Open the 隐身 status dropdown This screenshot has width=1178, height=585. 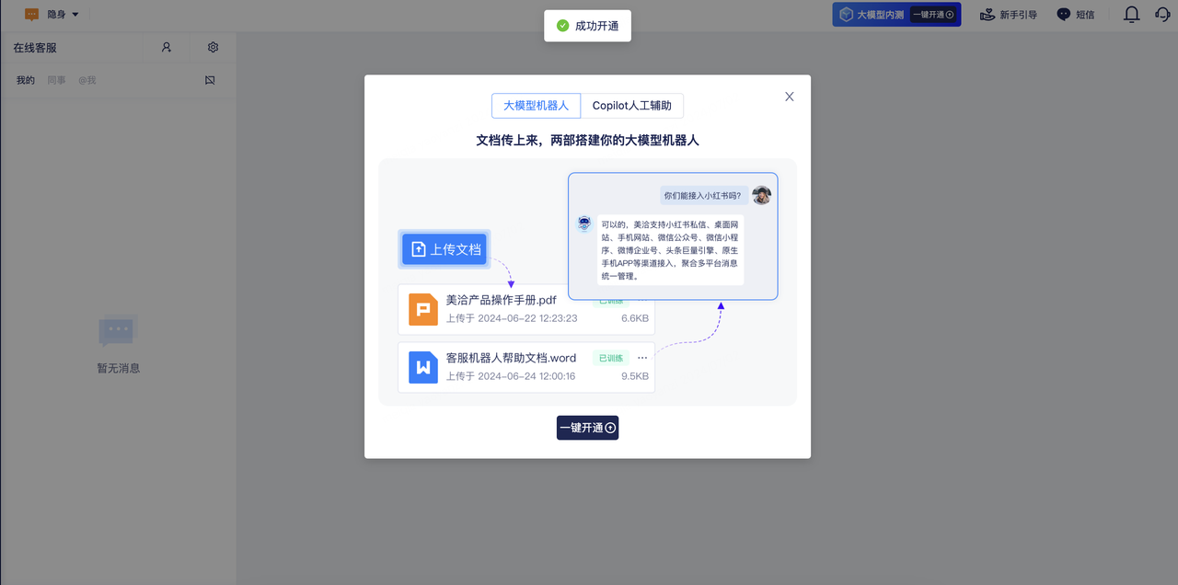click(x=63, y=15)
